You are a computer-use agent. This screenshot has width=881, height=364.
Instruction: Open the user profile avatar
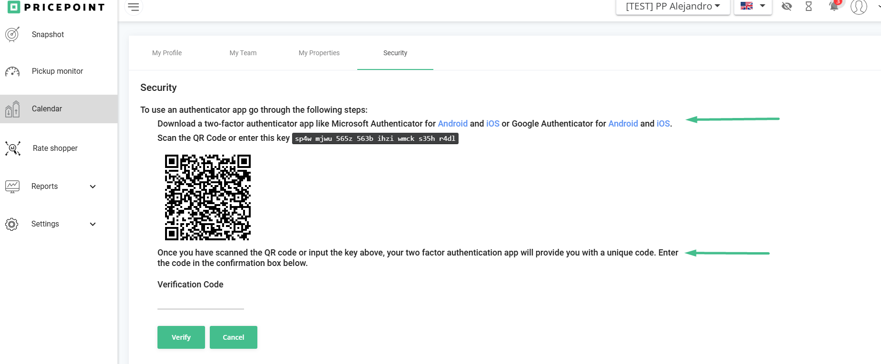[x=859, y=7]
